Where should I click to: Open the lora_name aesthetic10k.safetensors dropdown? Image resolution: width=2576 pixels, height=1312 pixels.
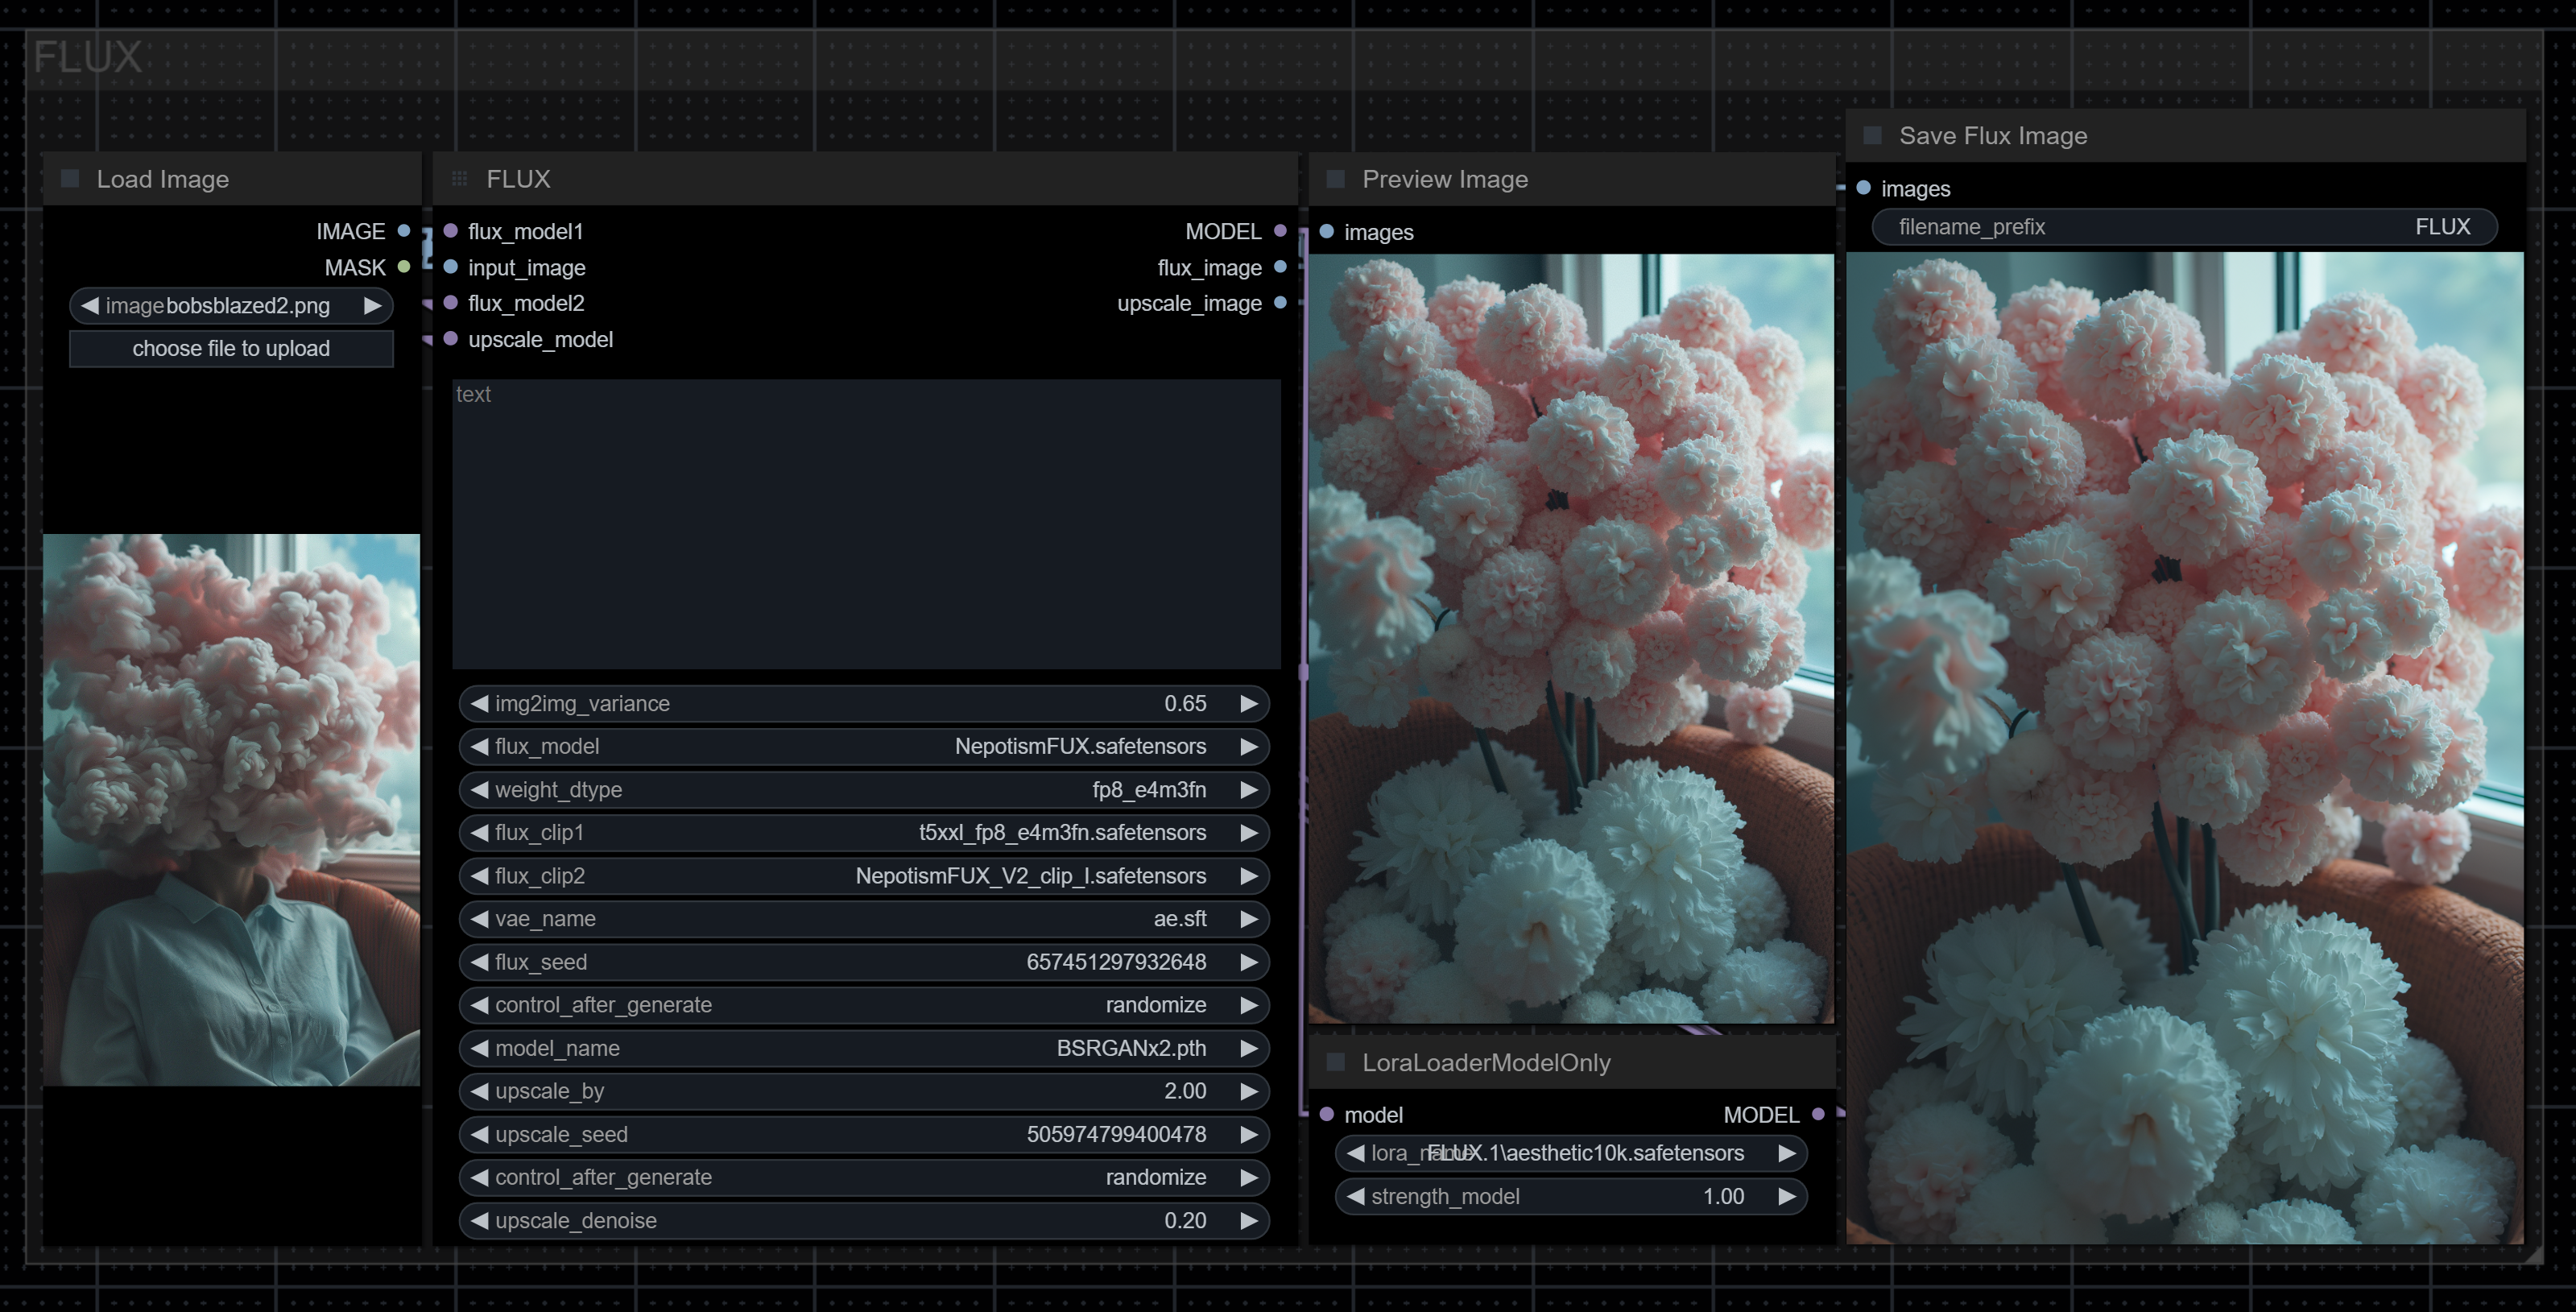click(1570, 1153)
